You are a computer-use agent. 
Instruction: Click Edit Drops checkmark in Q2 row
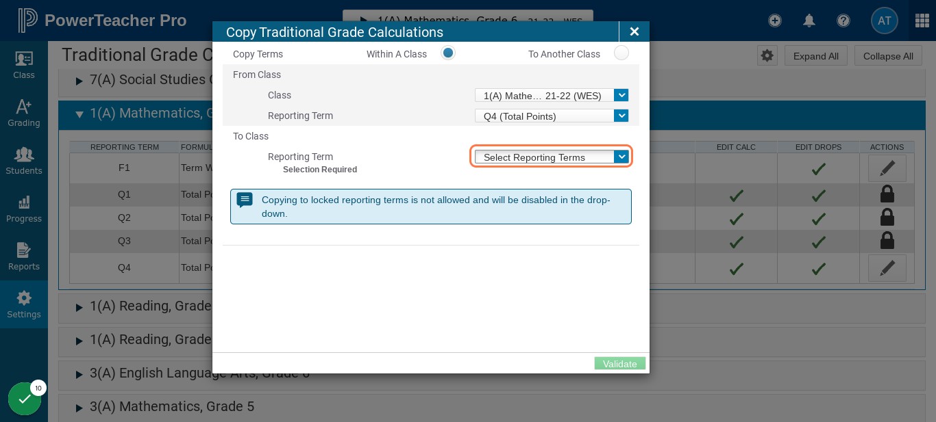[x=818, y=219]
